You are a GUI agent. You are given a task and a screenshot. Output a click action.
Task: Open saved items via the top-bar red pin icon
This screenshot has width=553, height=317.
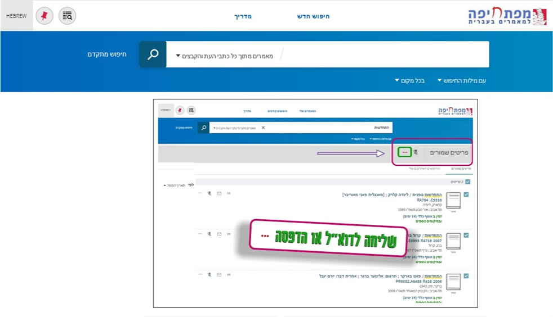(44, 16)
